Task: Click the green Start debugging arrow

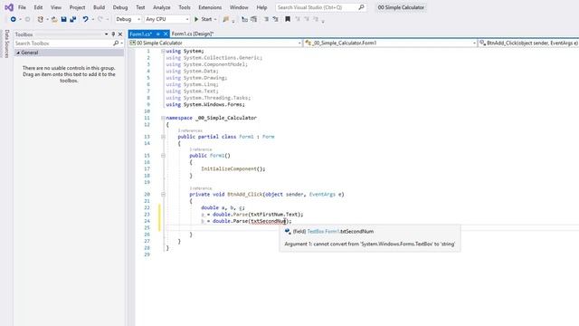Action: coord(196,19)
